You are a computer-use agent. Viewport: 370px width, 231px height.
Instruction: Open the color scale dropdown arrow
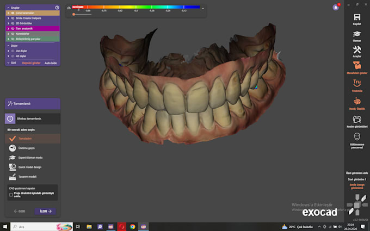203,9
